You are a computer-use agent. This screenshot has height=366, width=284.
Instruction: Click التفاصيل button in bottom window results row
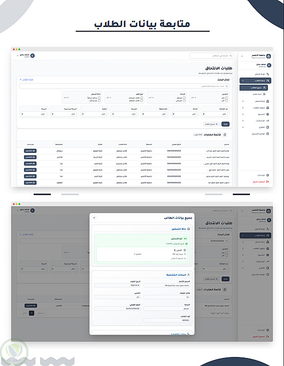[x=31, y=305]
